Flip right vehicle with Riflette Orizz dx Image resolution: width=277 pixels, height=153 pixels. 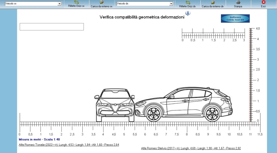pyautogui.click(x=188, y=2)
